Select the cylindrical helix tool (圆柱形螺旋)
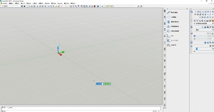 coord(172,12)
